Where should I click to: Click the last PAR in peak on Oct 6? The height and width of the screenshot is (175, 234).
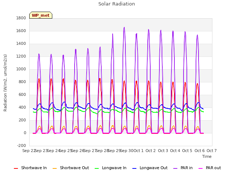point(197,35)
